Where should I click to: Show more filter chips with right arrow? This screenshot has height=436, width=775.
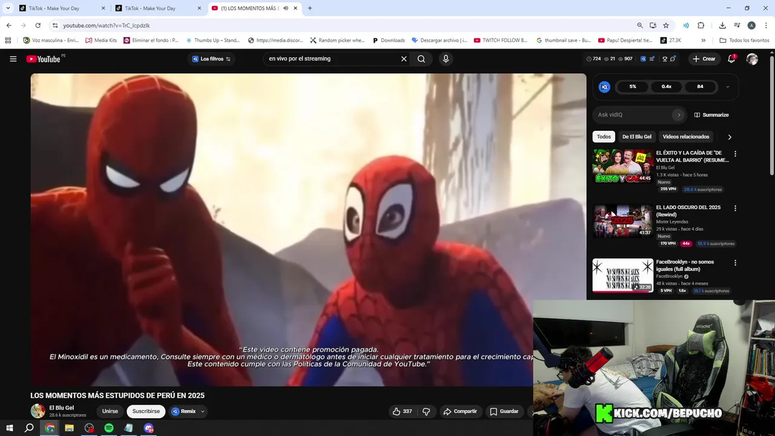(730, 137)
